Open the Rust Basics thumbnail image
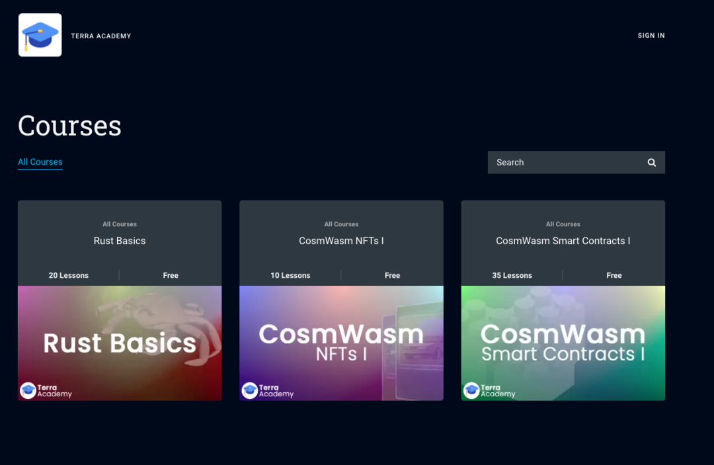Screen dimensions: 714x465 click(120, 343)
